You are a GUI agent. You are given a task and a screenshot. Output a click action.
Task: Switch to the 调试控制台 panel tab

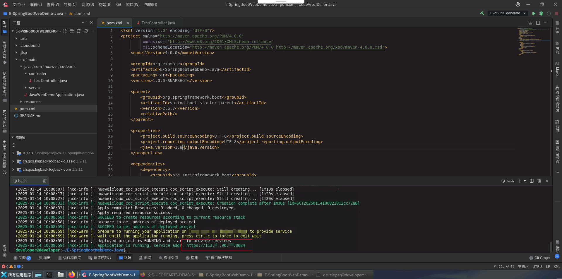click(x=100, y=258)
